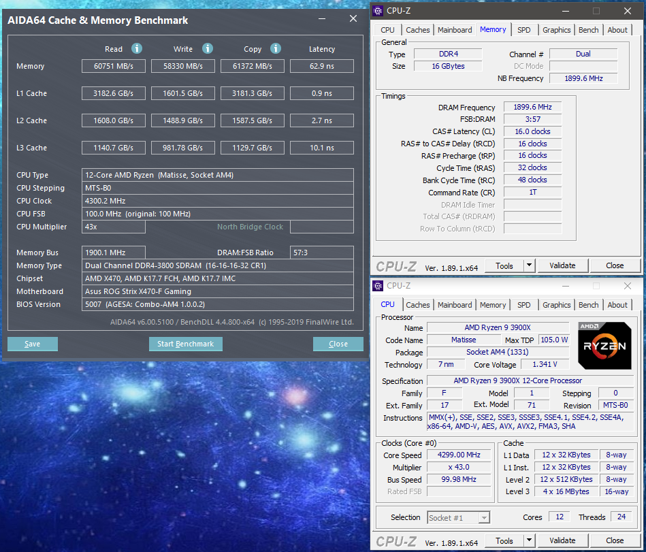Click Memory Write value 58330 MB/s
646x552 pixels.
pos(183,66)
